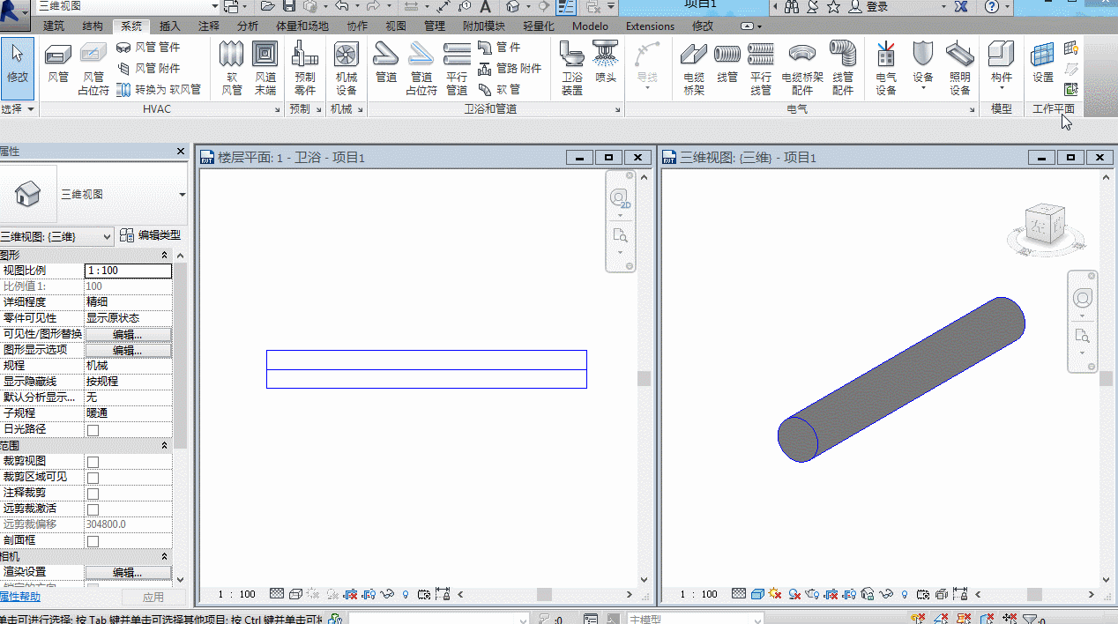Switch to the 建筑 ribbon tab
Viewport: 1118px width, 624px height.
54,26
